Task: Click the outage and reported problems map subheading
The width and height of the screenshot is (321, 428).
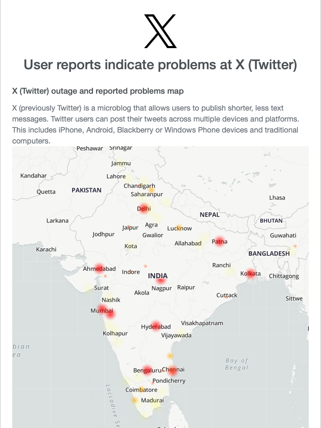Action: [98, 91]
